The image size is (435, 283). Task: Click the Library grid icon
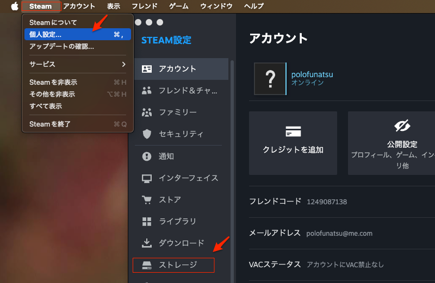147,222
